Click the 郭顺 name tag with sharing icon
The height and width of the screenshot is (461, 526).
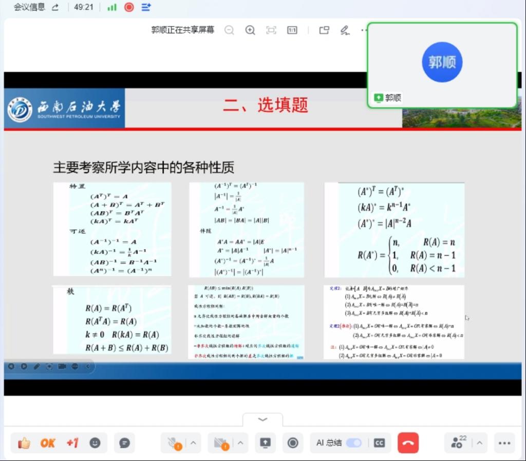coord(388,98)
